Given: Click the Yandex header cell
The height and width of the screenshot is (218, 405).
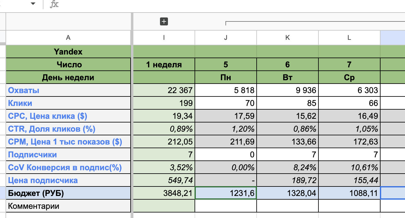Looking at the screenshot, I should click(68, 52).
